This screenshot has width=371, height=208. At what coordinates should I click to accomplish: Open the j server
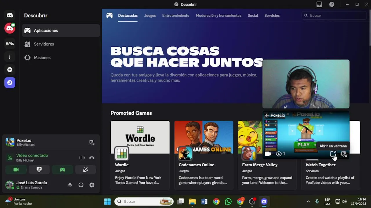(x=10, y=56)
